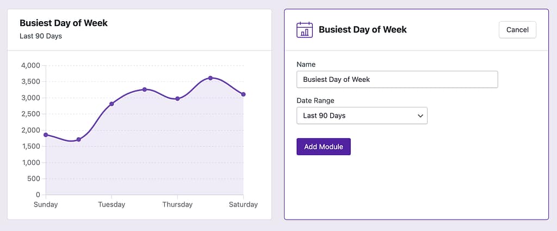Select the lowest data point after Sunday
Screen dimensions: 557x231
pyautogui.click(x=79, y=139)
